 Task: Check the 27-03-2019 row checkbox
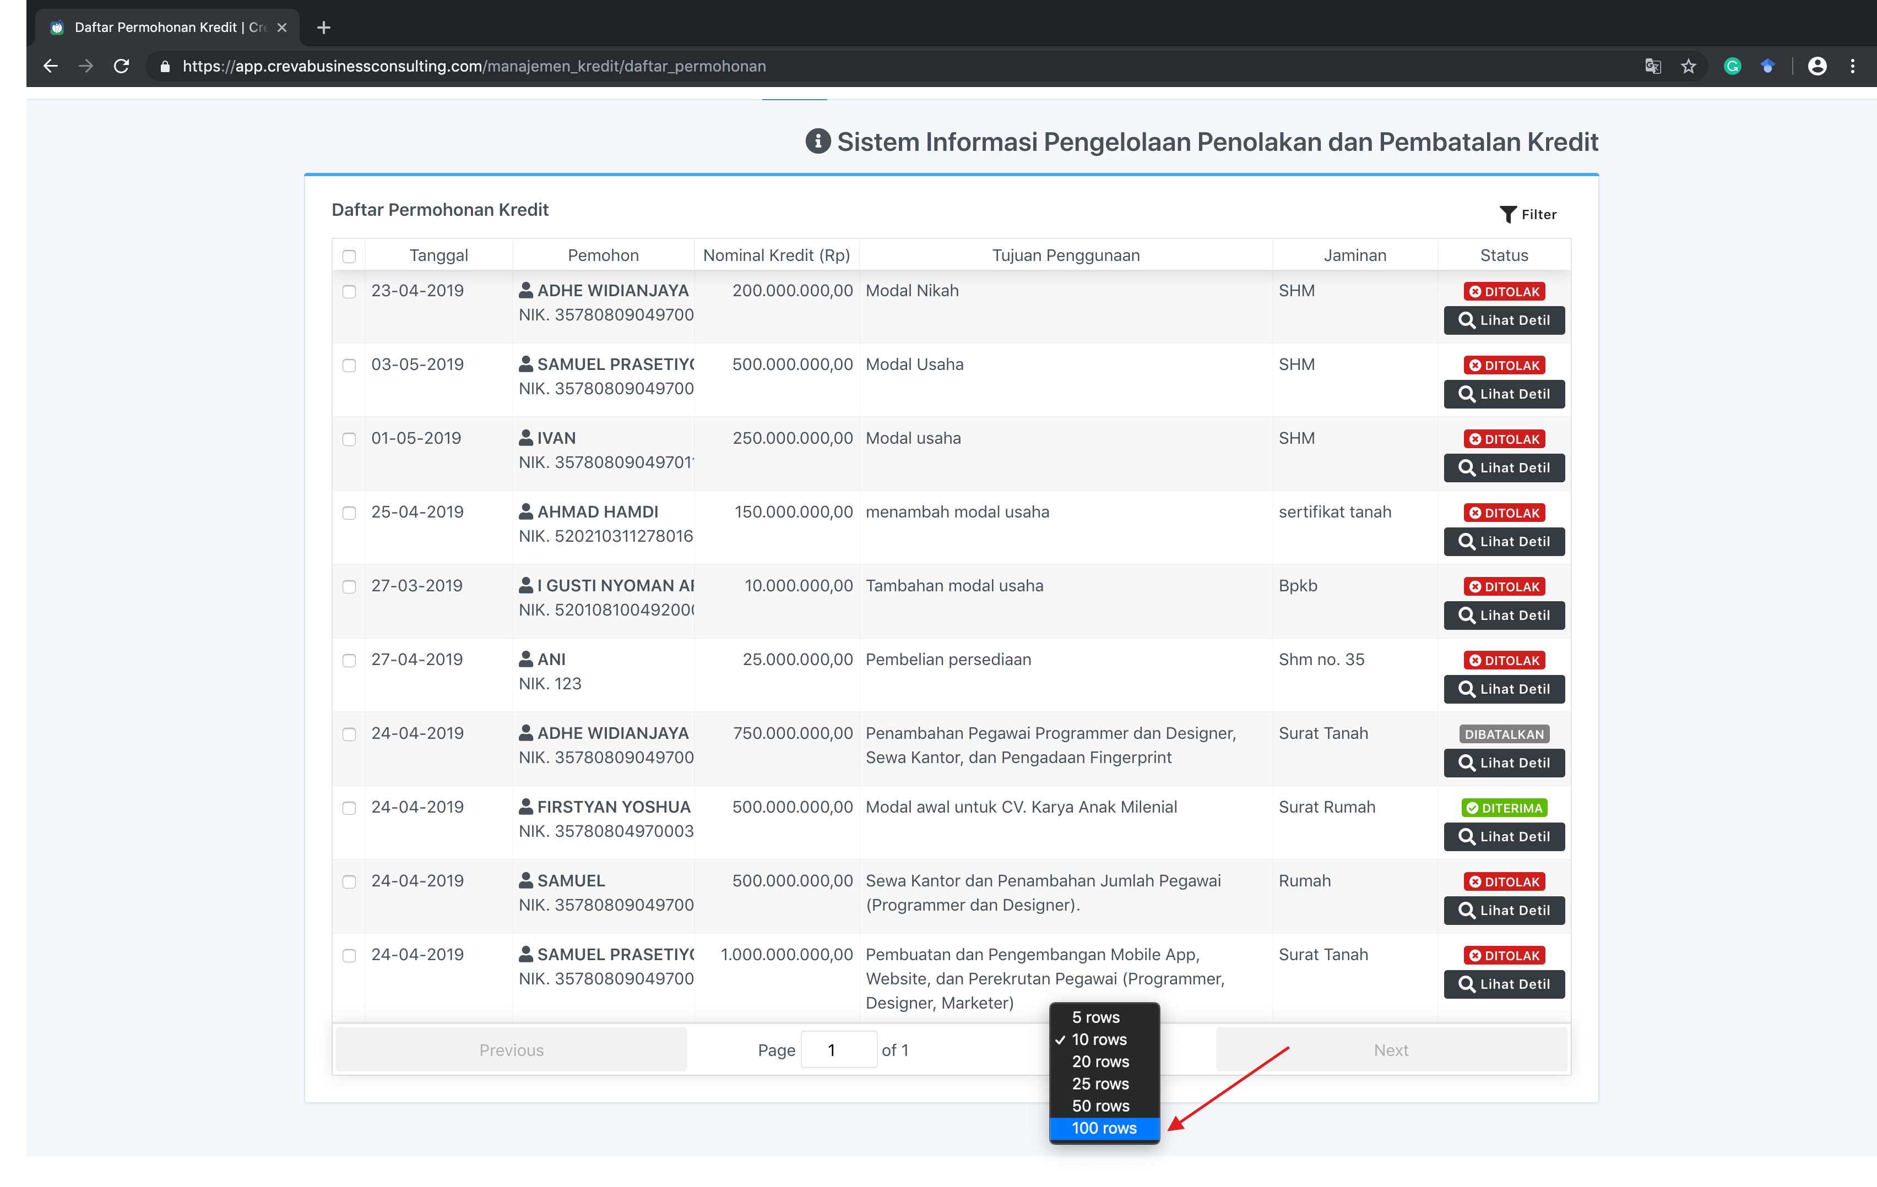[x=349, y=587]
